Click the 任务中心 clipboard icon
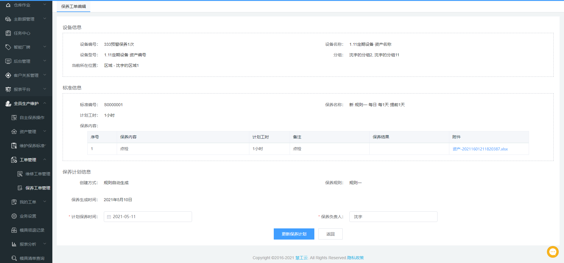Image resolution: width=564 pixels, height=263 pixels. pos(8,33)
